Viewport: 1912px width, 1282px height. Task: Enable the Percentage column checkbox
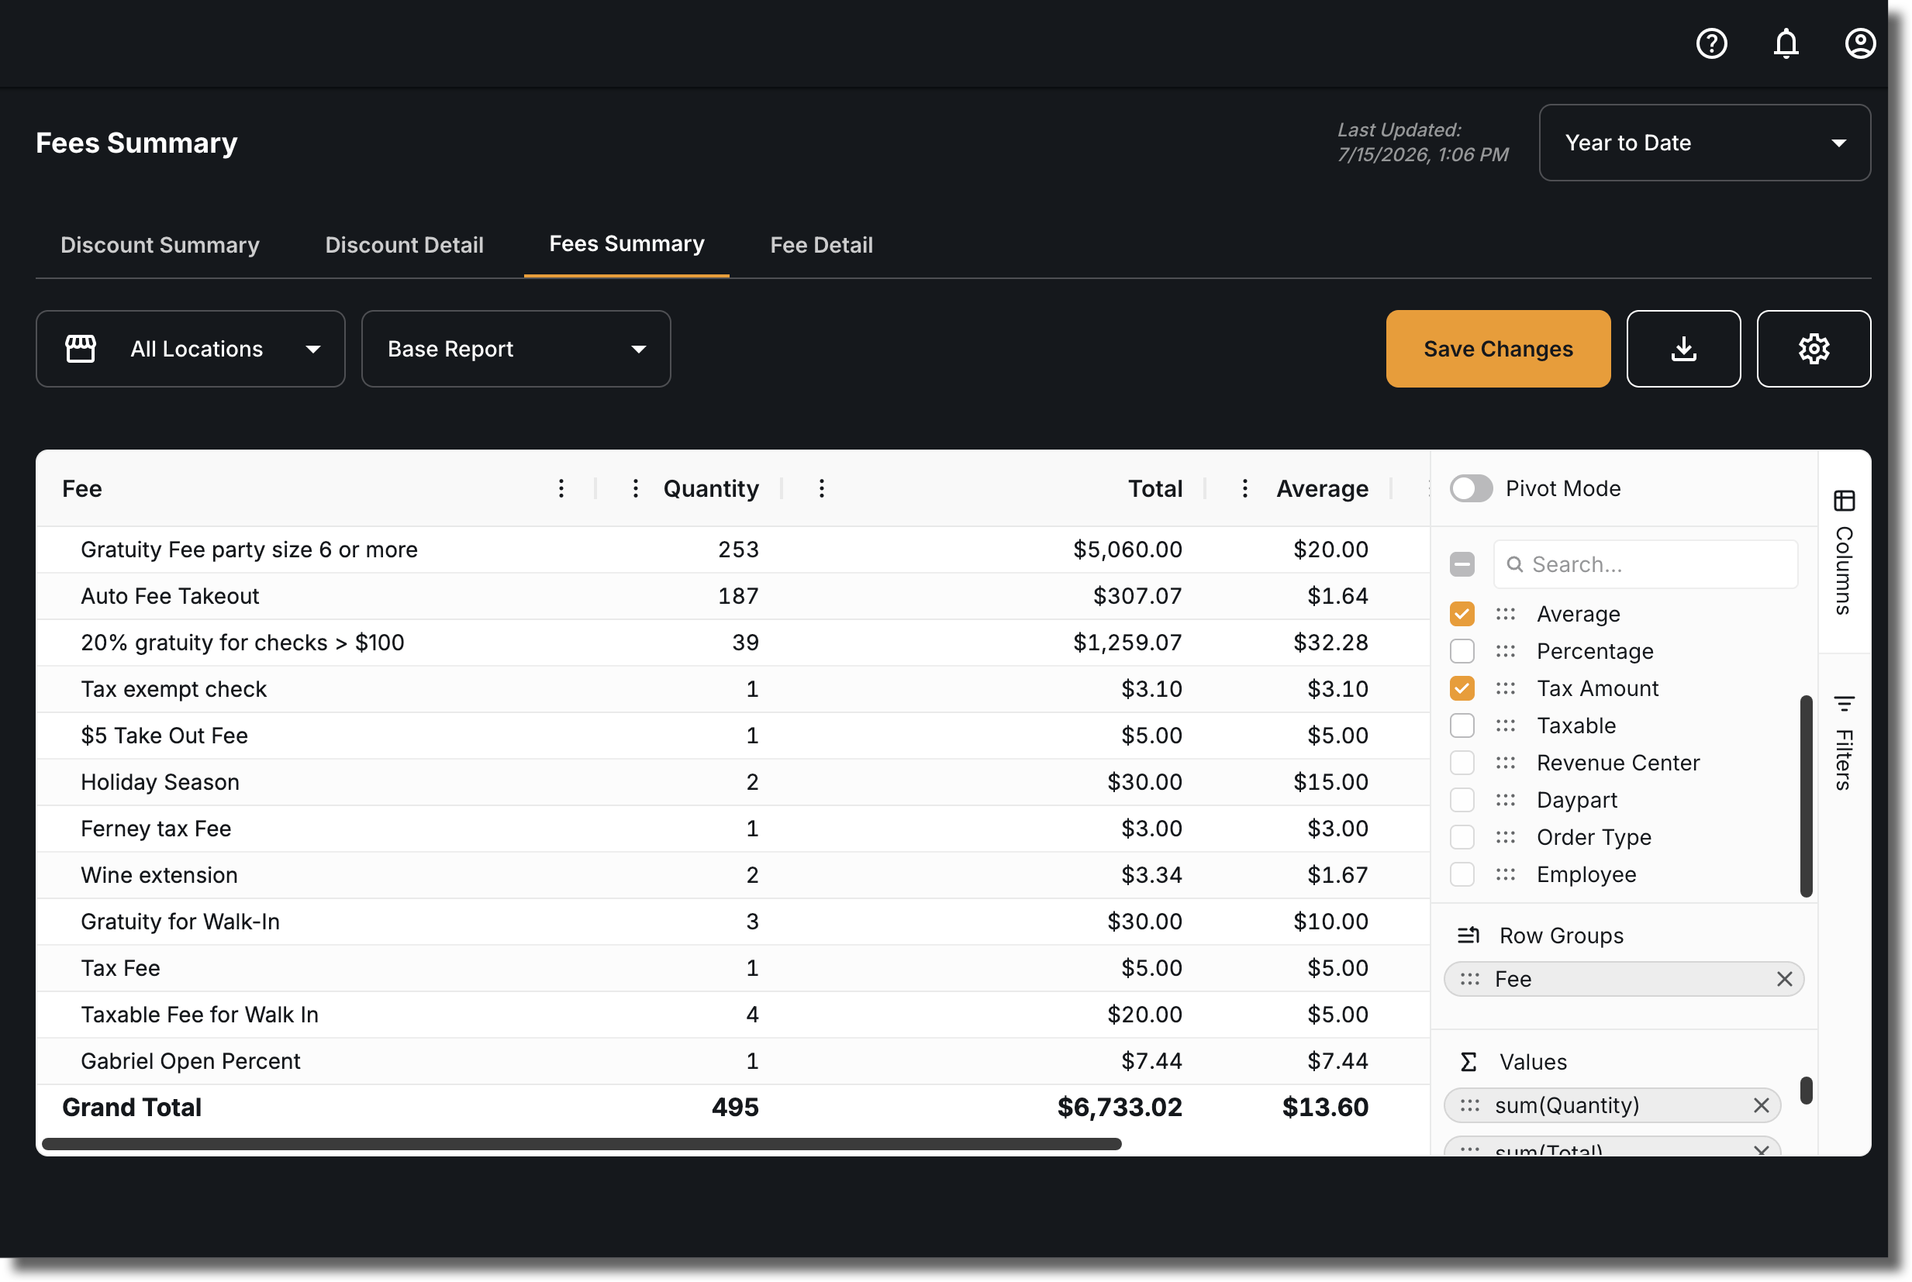coord(1462,651)
